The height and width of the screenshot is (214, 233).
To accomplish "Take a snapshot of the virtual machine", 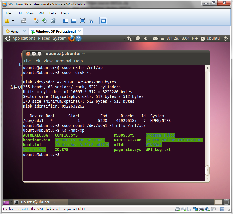I will tap(36, 21).
